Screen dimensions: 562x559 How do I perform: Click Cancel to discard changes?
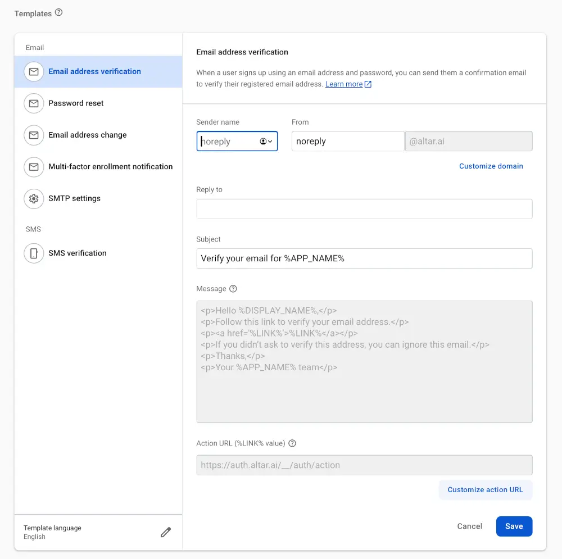[x=469, y=526]
